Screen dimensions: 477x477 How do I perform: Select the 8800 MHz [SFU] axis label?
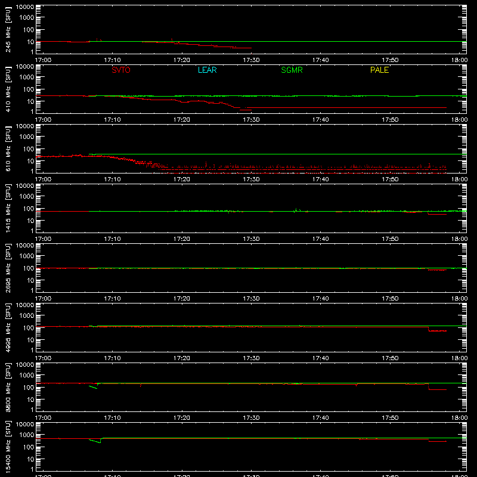tap(8, 388)
